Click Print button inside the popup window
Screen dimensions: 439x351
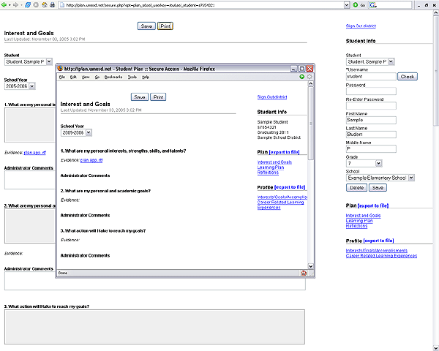click(158, 97)
